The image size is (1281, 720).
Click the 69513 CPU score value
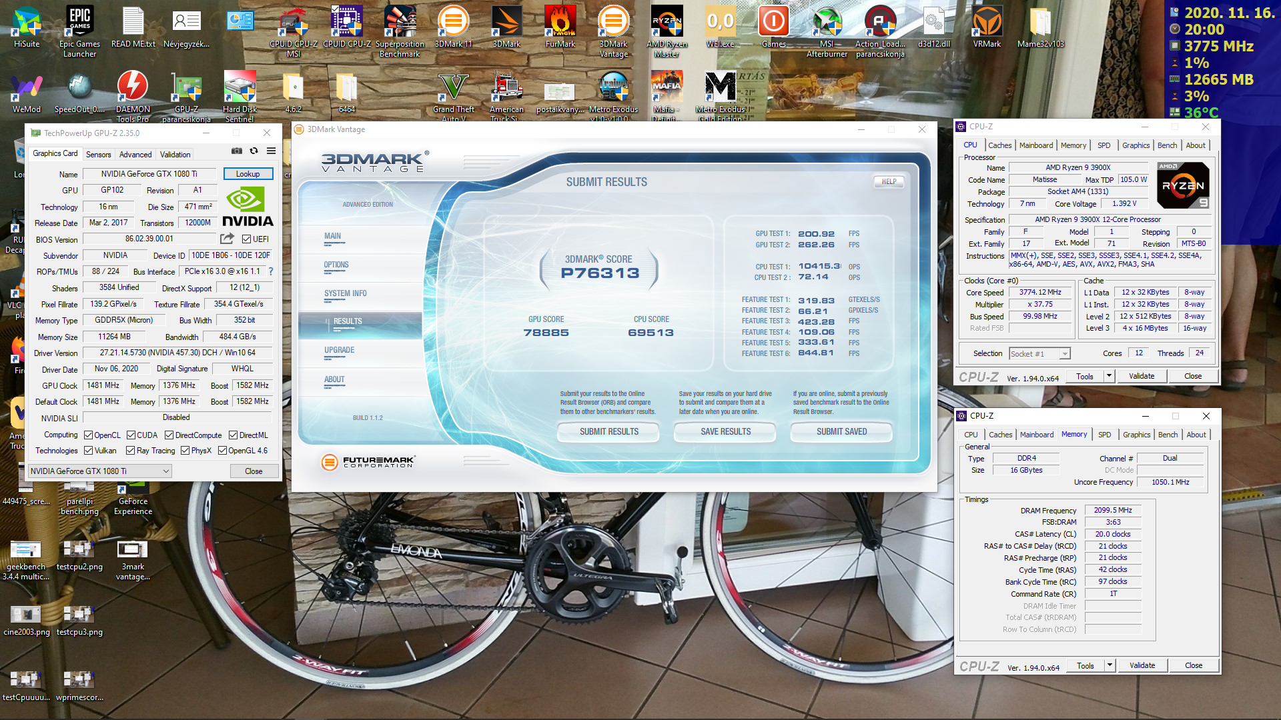coord(651,332)
